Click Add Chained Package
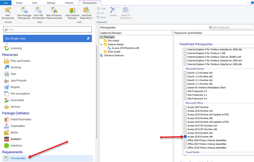Viewport: 254px width, 162px height. tap(72, 13)
